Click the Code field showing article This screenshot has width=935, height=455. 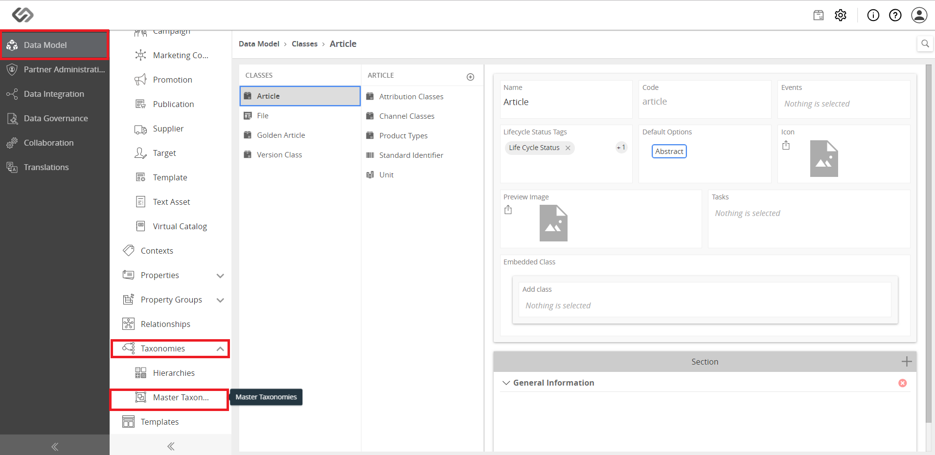tap(705, 99)
